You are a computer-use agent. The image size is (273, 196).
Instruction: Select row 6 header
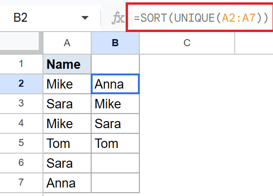point(21,163)
